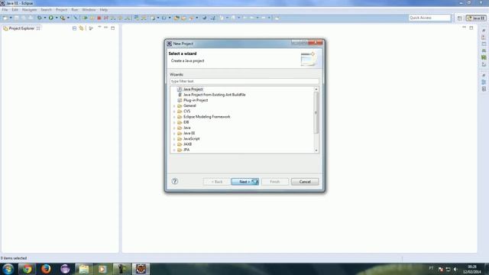Expand the JAXB folder arrow
Image resolution: width=489 pixels, height=275 pixels.
coord(174,144)
